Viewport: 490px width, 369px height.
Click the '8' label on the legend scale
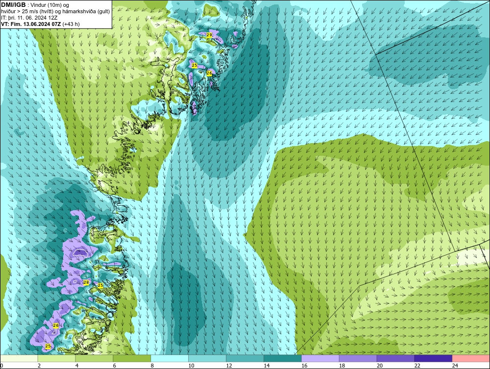(152, 366)
